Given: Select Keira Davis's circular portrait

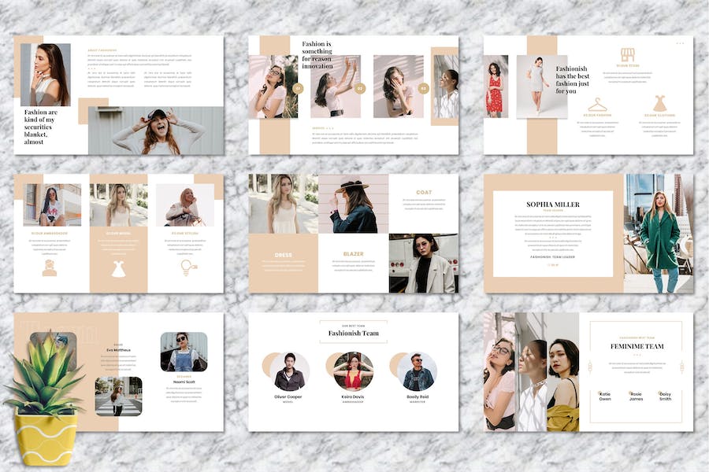Looking at the screenshot, I should [354, 372].
